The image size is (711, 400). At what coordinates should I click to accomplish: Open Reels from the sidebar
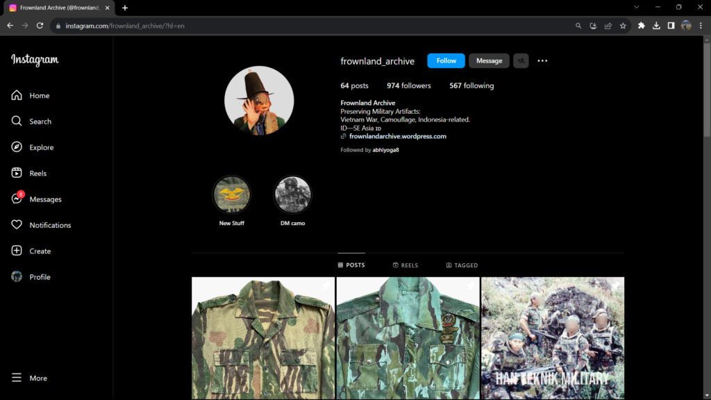[x=31, y=173]
